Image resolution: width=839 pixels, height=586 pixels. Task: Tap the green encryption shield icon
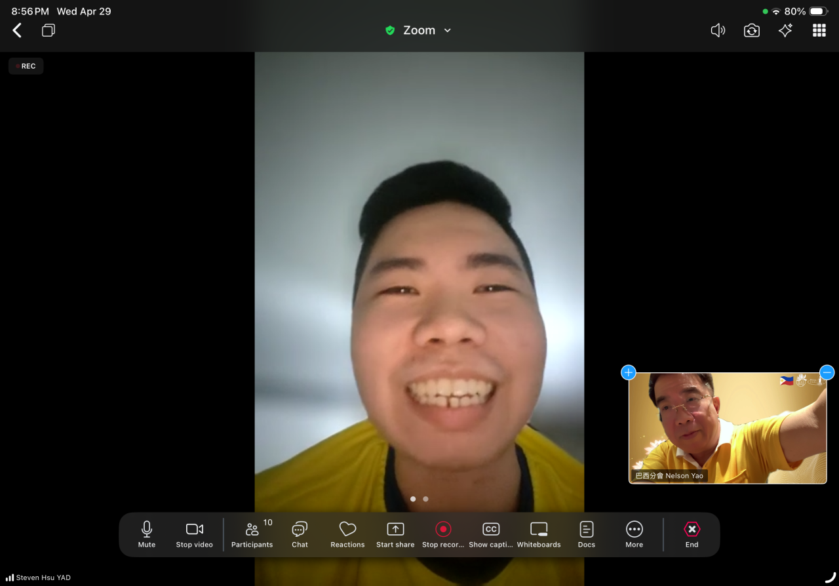pyautogui.click(x=390, y=30)
